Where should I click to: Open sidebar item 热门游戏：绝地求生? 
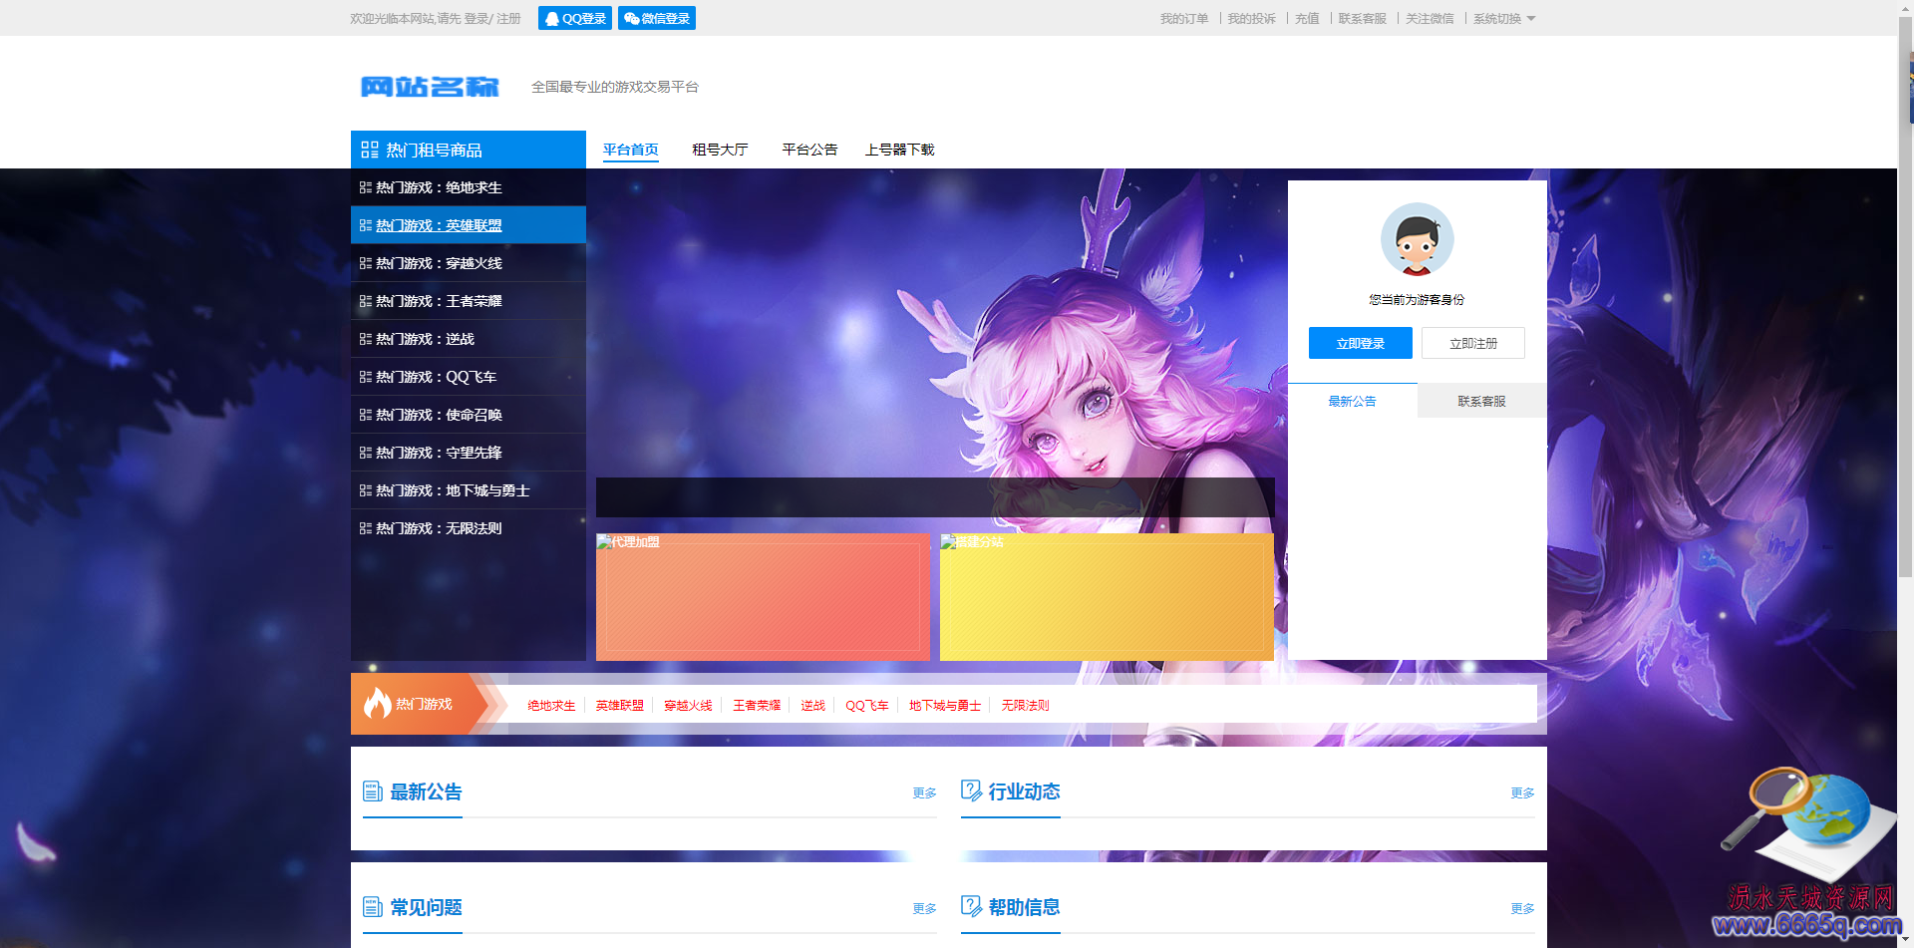[x=469, y=187]
